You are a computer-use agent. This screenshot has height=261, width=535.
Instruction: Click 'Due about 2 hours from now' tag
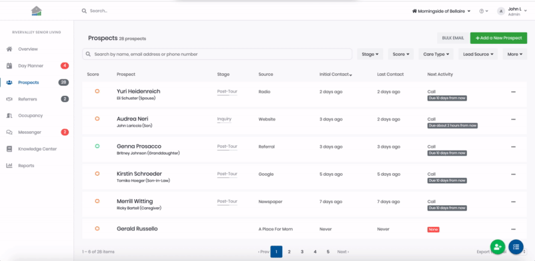(x=452, y=126)
